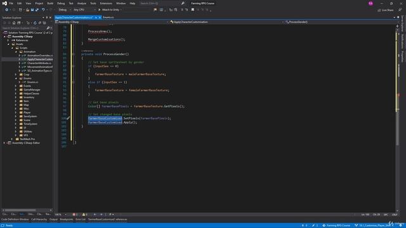Collapse the Animation folder
This screenshot has width=406, height=228.
[x=16, y=52]
